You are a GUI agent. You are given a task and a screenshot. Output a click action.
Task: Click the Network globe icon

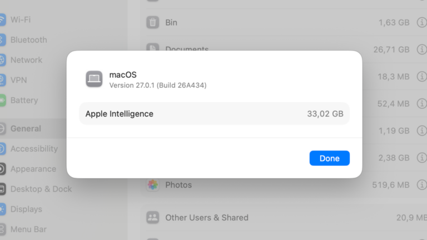click(x=2, y=60)
